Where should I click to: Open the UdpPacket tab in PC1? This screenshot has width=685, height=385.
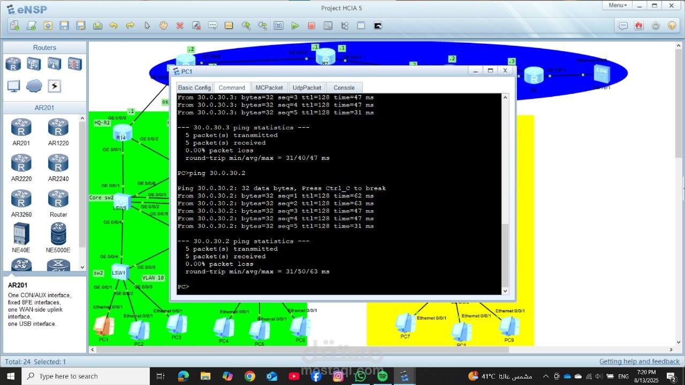coord(307,88)
